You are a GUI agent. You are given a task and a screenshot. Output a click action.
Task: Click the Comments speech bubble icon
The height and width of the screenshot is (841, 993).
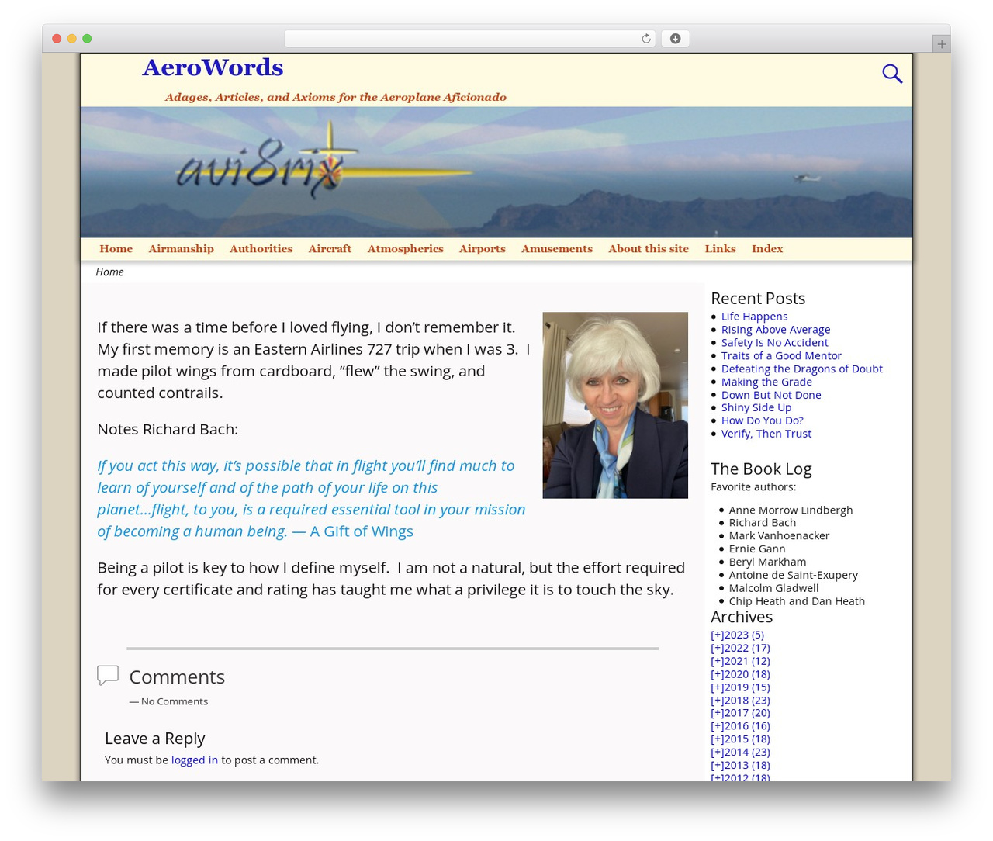point(108,675)
